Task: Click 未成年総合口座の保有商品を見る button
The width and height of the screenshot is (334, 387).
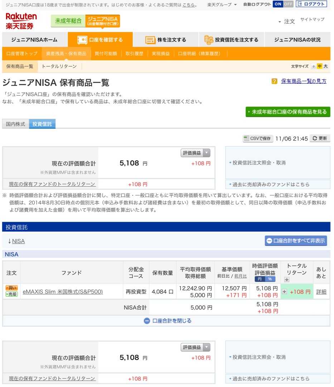Action: coord(288,112)
